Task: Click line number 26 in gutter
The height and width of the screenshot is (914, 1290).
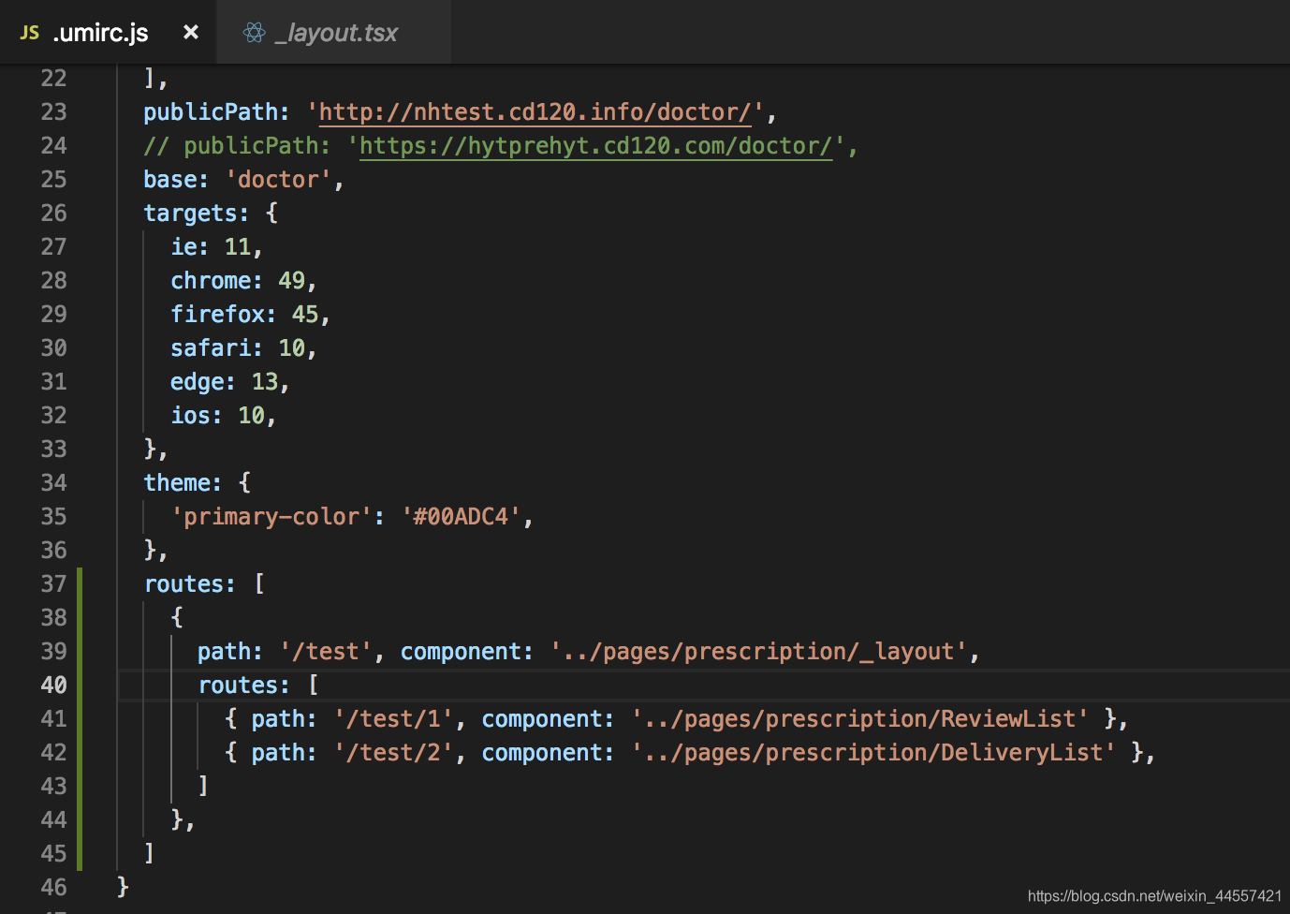Action: coord(53,214)
